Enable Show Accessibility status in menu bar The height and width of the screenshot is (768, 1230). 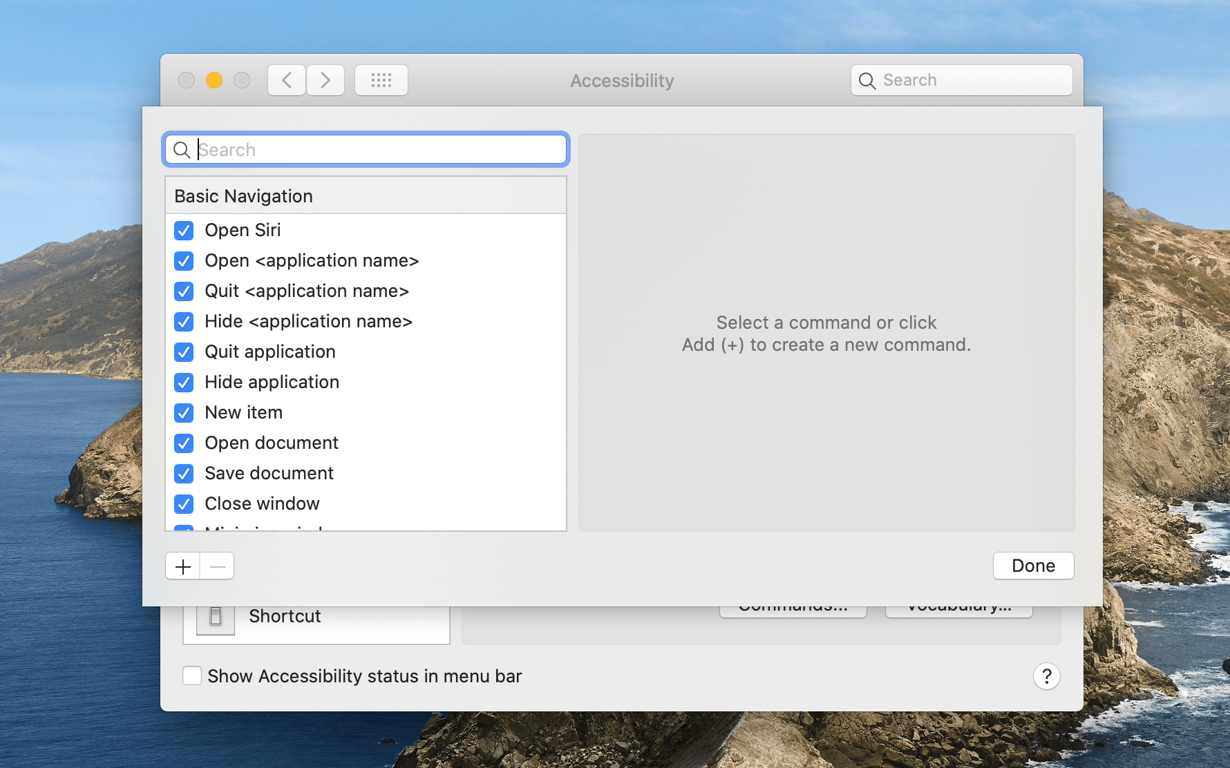click(192, 675)
